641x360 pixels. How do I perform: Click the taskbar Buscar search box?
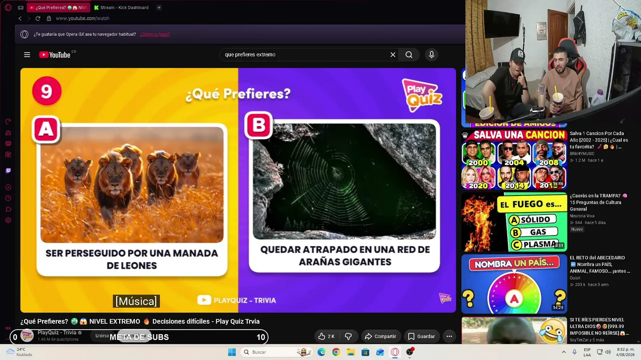(x=276, y=352)
